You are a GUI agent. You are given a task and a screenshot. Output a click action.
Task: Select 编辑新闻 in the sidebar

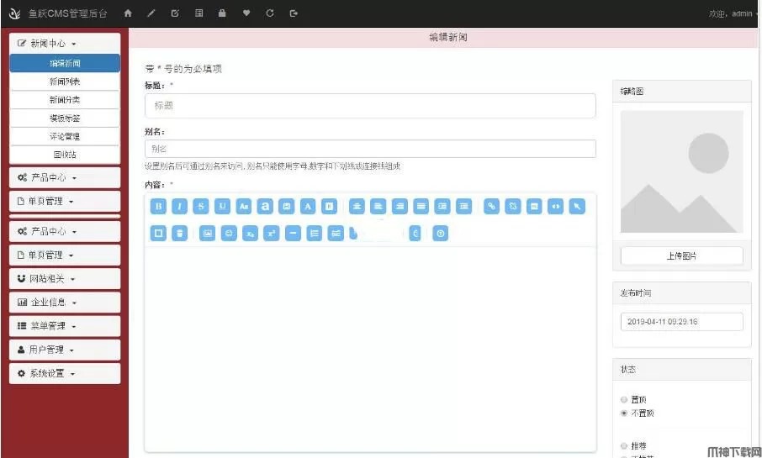[65, 63]
